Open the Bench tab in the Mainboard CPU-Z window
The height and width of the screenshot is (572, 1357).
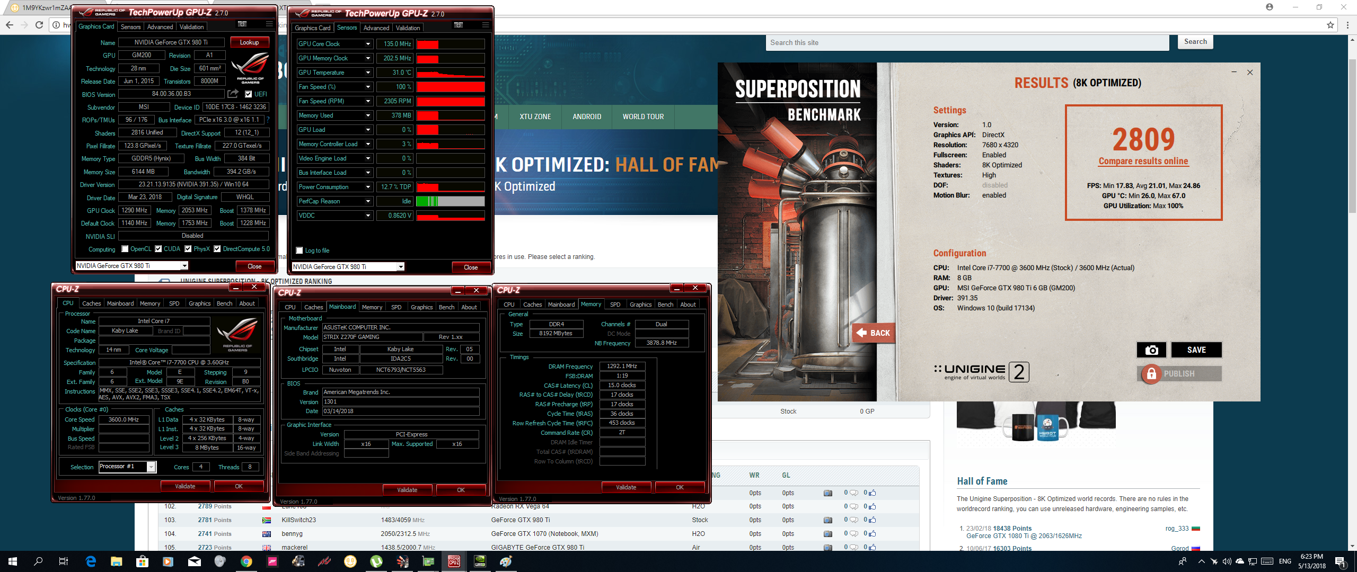[x=446, y=307]
